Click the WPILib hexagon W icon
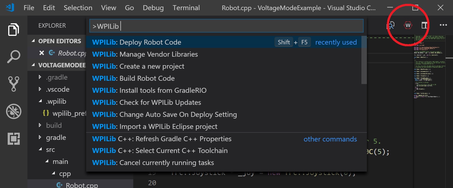The height and width of the screenshot is (188, 453). click(408, 25)
